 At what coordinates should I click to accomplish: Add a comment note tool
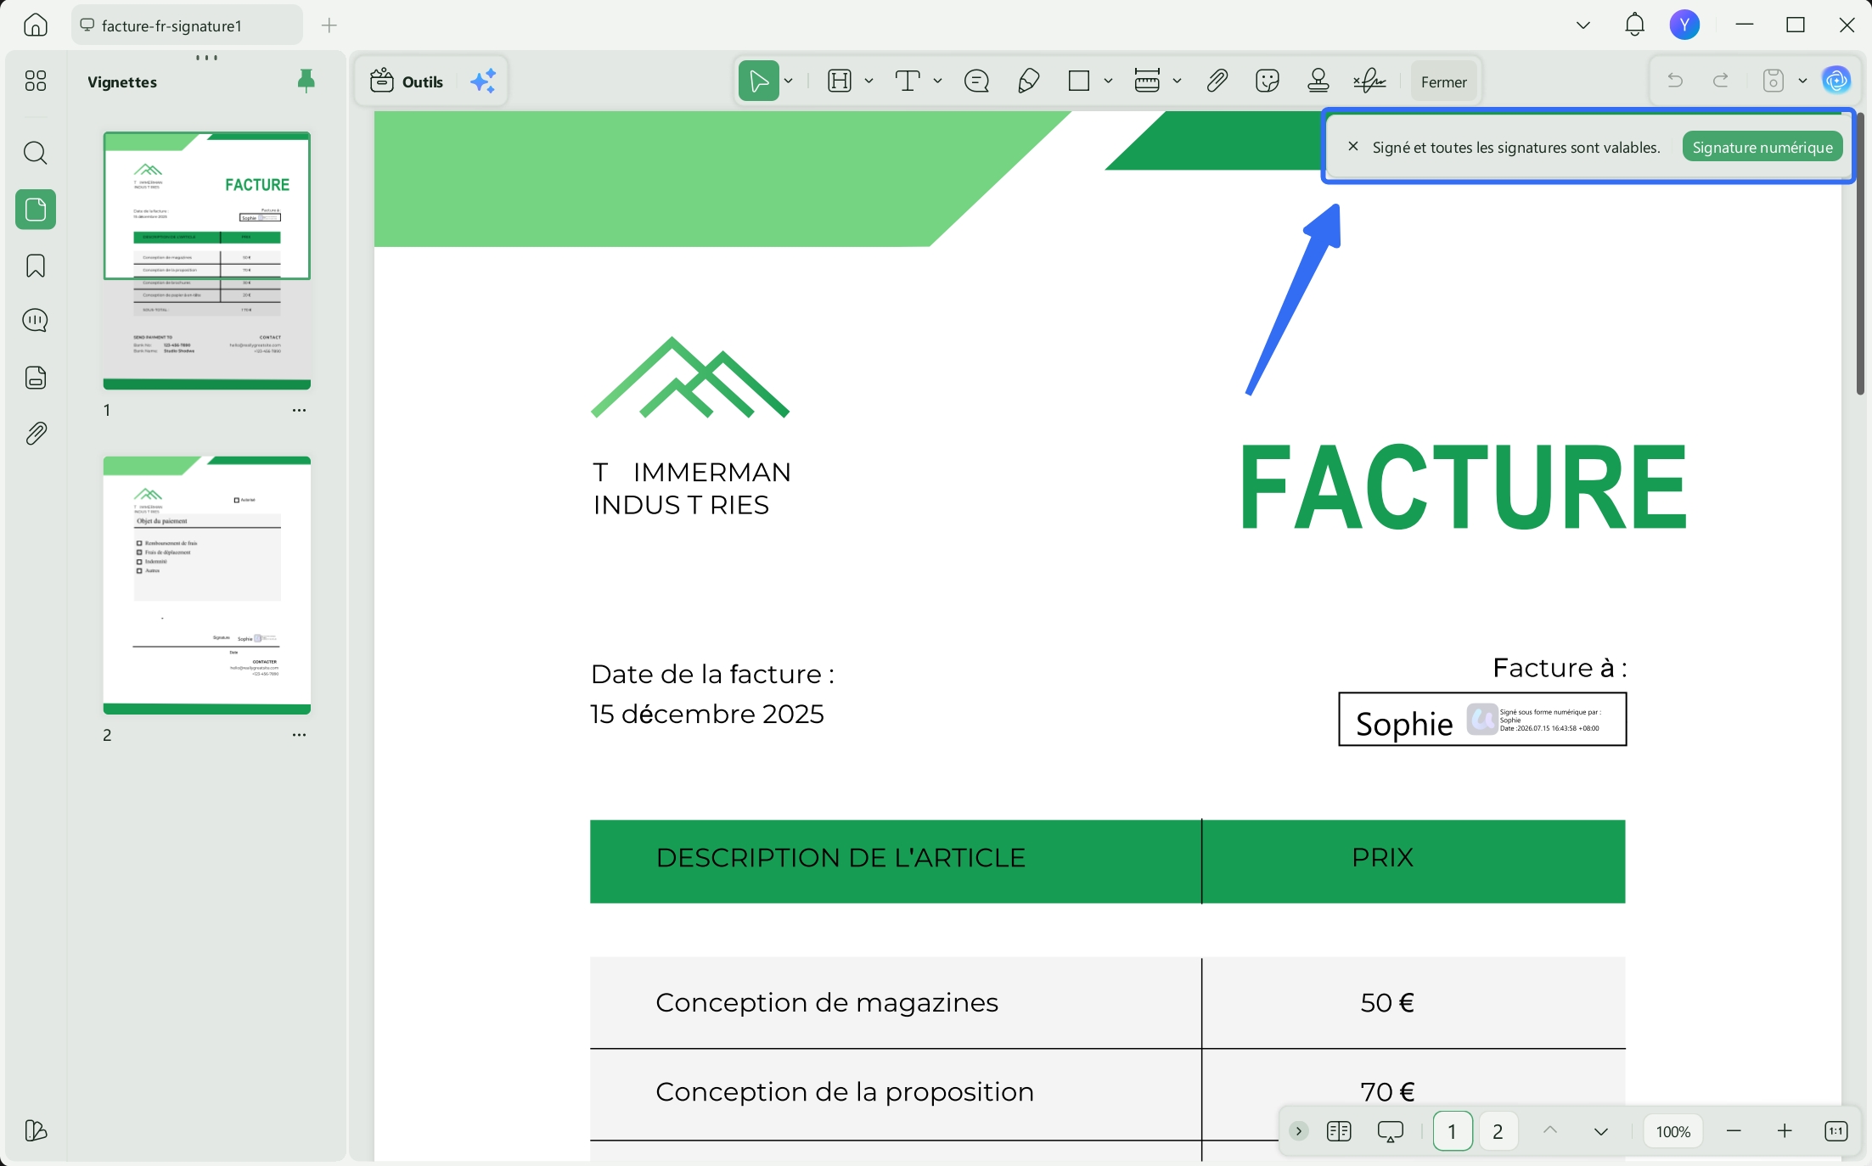[x=977, y=81]
